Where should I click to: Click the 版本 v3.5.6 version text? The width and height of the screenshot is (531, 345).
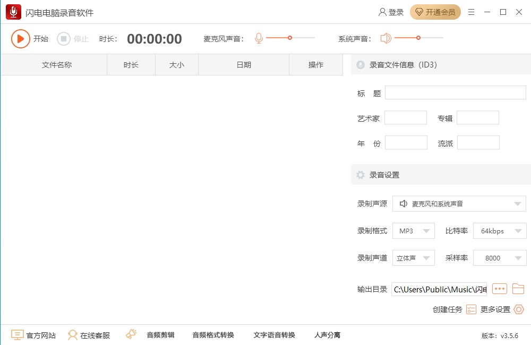500,336
